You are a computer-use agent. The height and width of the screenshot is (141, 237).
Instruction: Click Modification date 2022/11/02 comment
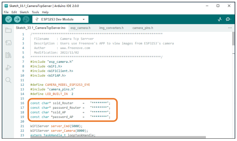click(x=56, y=53)
